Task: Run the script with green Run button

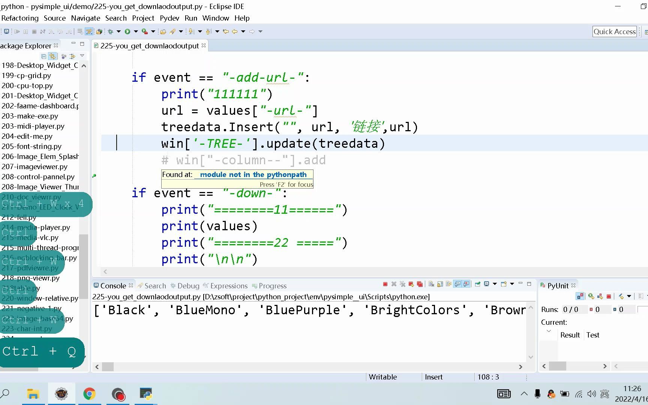Action: pyautogui.click(x=127, y=31)
